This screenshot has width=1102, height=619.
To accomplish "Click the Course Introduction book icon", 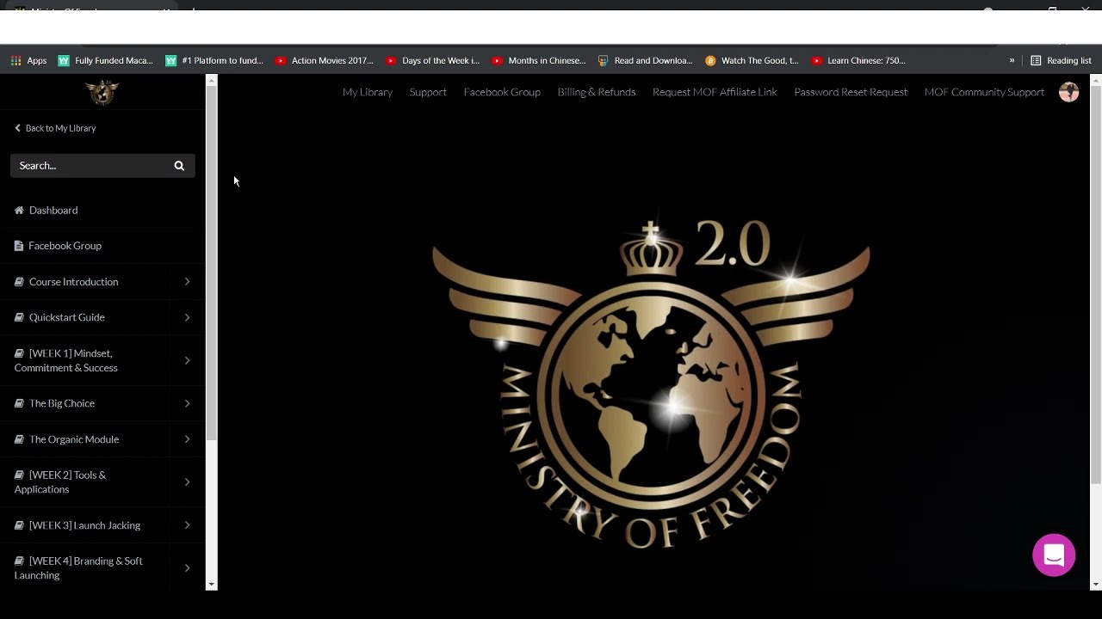I will pyautogui.click(x=19, y=282).
